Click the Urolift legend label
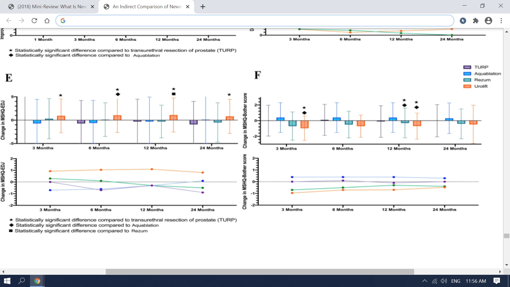This screenshot has height=287, width=510. (481, 86)
